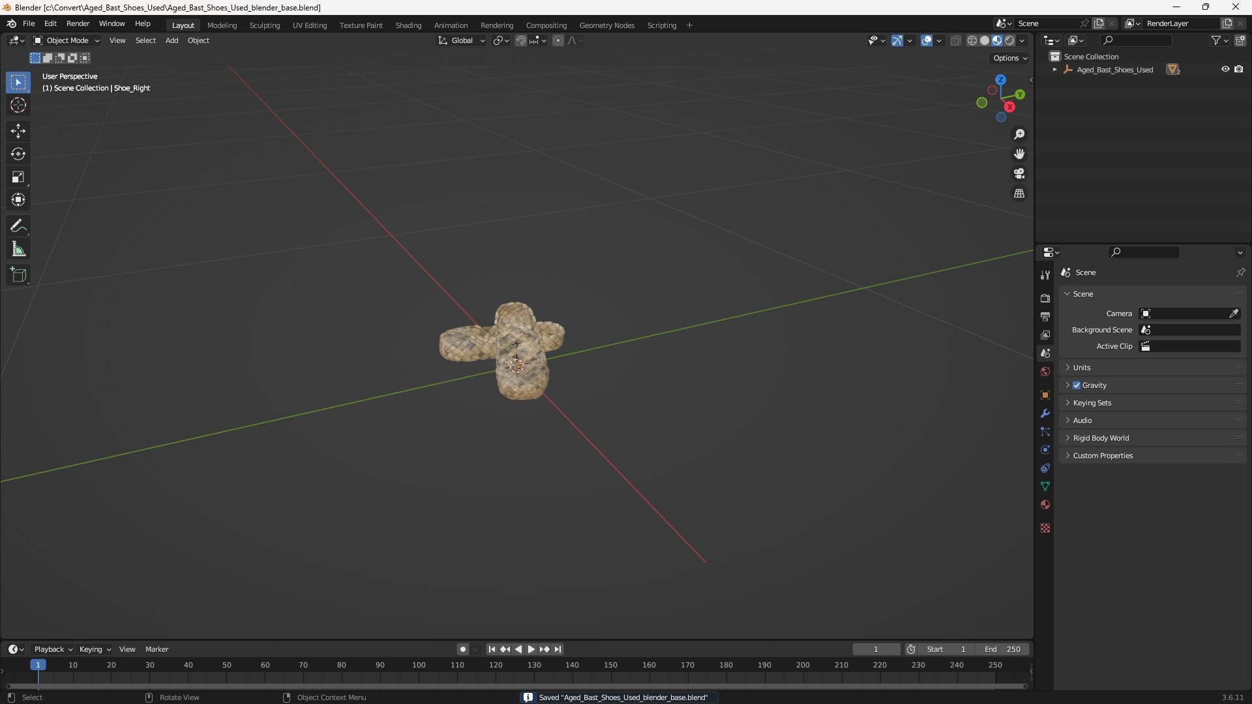Play the animation forward
The width and height of the screenshot is (1252, 704).
tap(531, 649)
